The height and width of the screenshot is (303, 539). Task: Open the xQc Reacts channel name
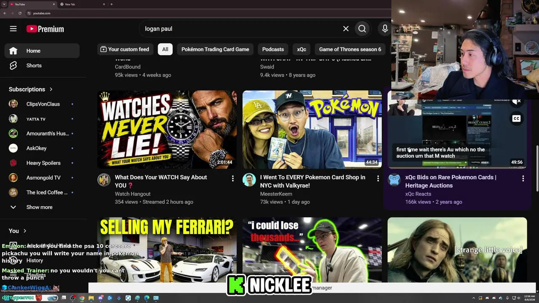tap(418, 194)
